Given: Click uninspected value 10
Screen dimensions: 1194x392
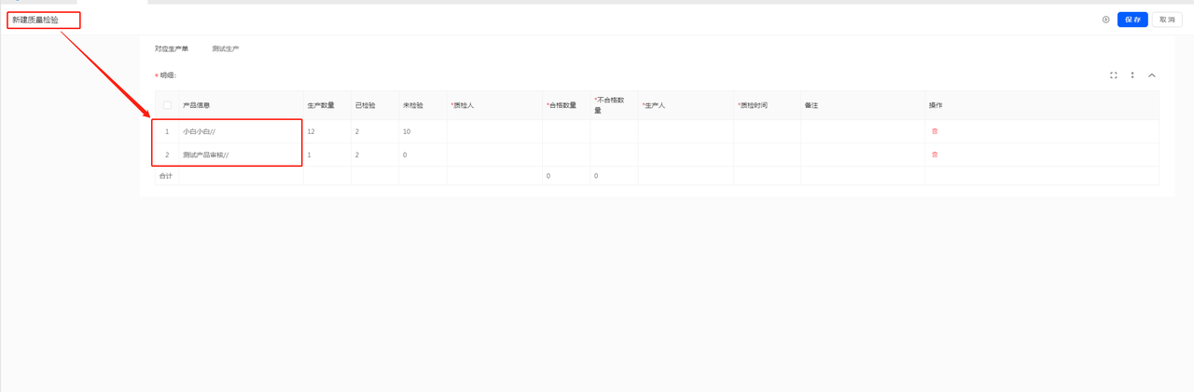Looking at the screenshot, I should click(x=407, y=131).
